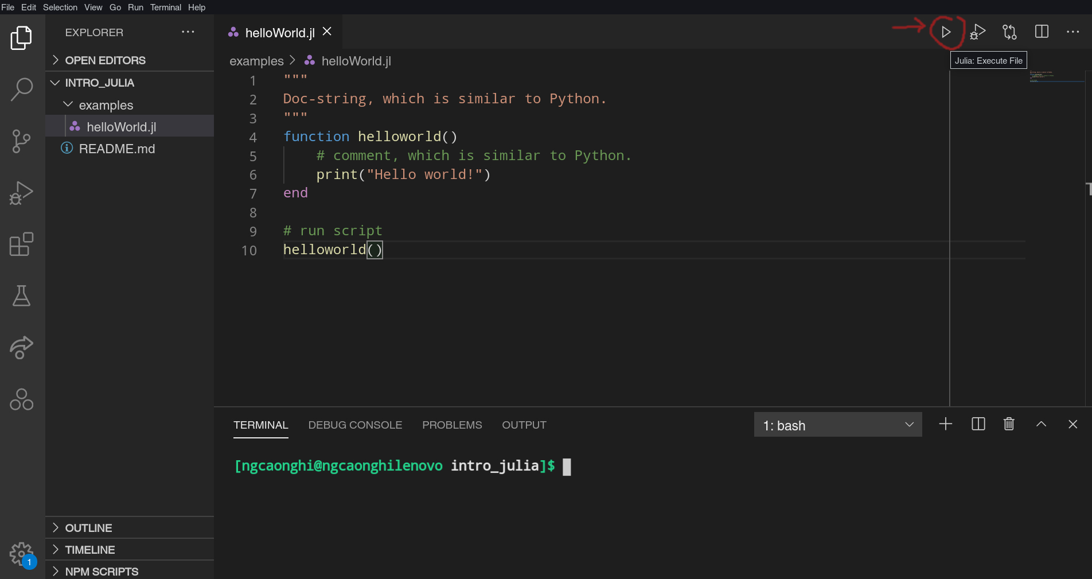Expand the TIMELINE section
The height and width of the screenshot is (579, 1092).
point(130,550)
